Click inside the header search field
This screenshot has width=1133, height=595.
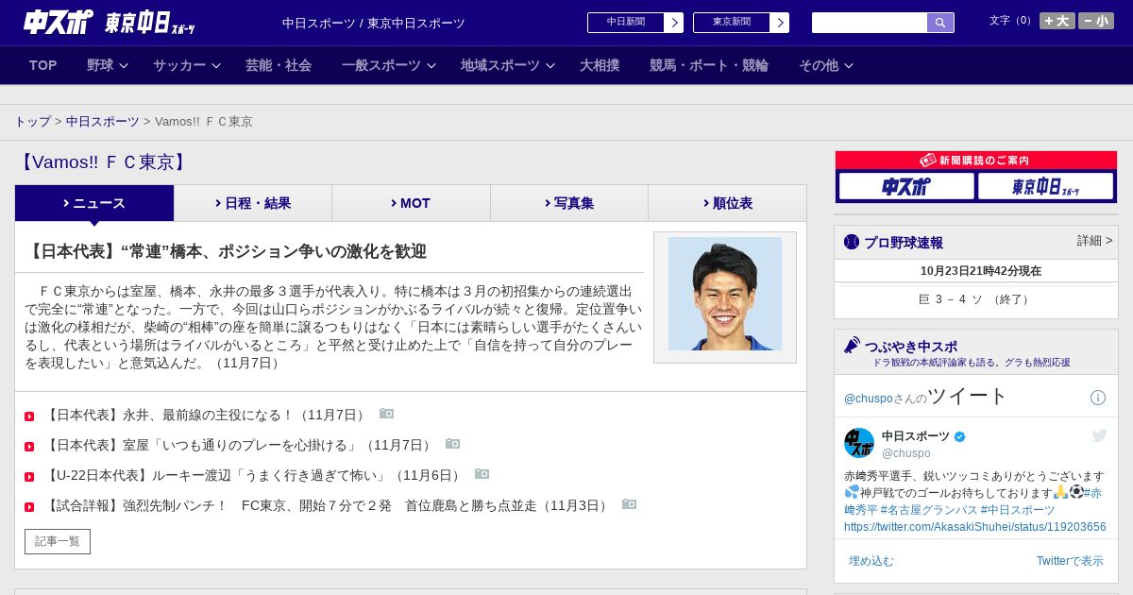point(870,23)
